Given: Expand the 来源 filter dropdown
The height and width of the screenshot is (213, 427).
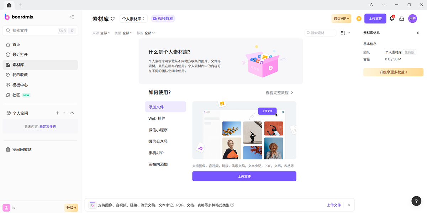Looking at the screenshot, I should [105, 33].
